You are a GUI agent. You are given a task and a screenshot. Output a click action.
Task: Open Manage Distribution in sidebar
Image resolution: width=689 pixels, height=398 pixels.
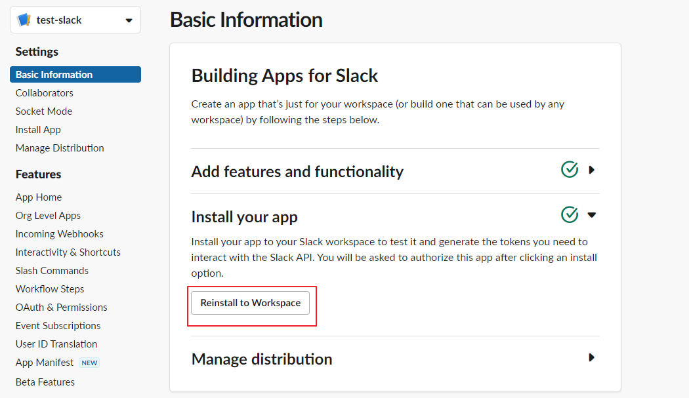click(x=60, y=148)
